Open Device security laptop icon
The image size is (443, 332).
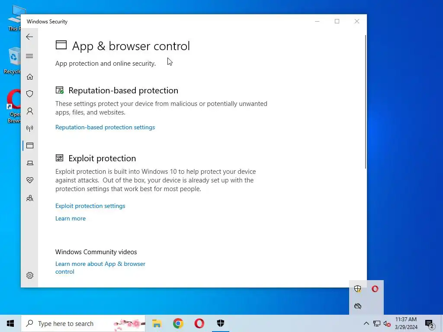tap(30, 163)
